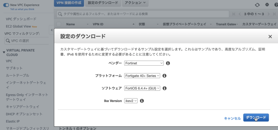
Task: Click the info icon next to Ike Version
Action: point(142,101)
